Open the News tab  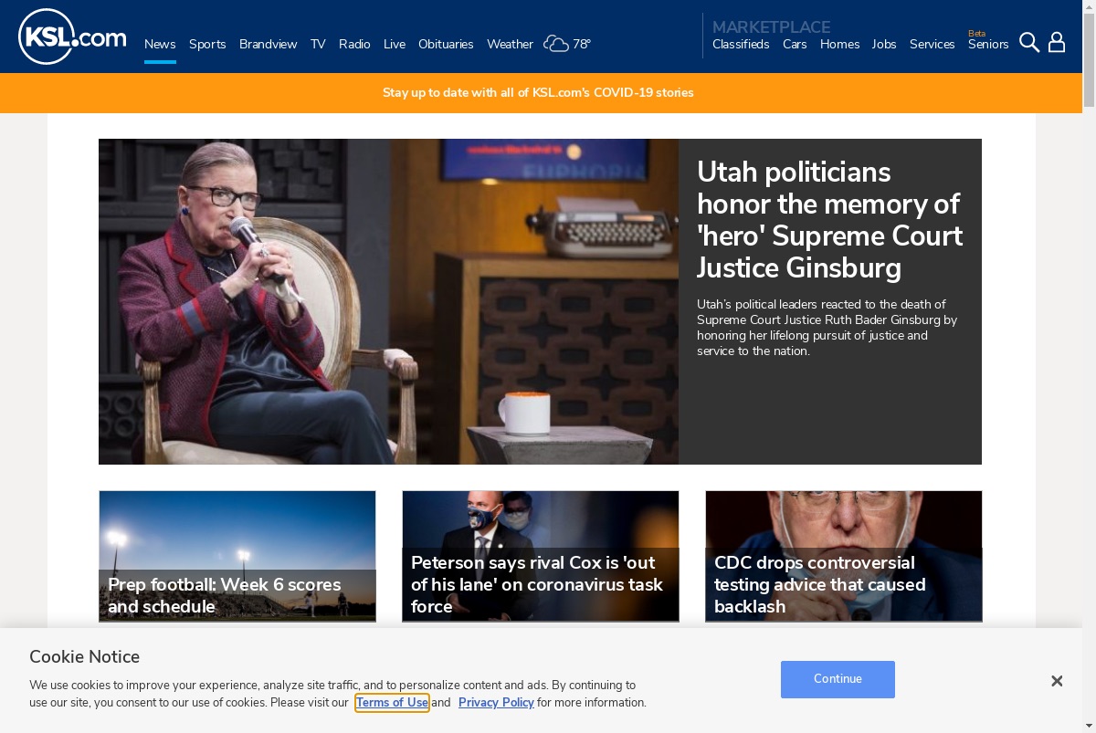click(x=160, y=44)
